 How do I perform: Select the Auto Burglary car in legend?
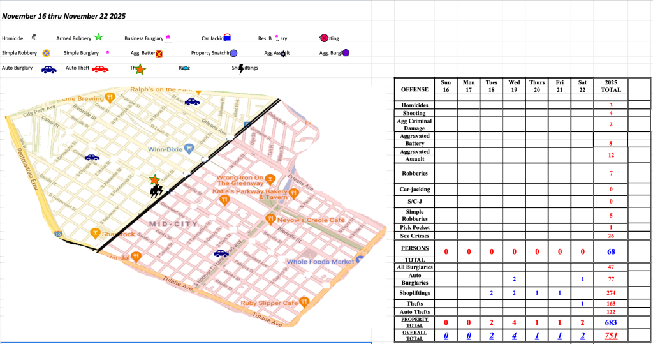click(48, 69)
